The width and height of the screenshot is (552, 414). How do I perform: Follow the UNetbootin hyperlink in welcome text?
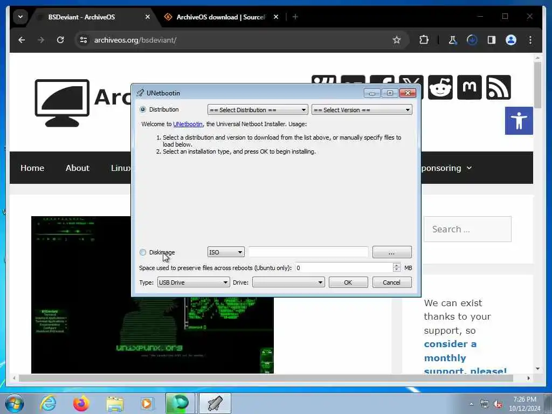point(188,124)
